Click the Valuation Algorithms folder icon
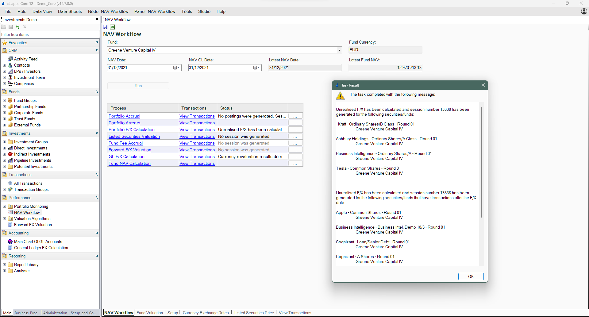Viewport: 589px width, 317px height. coord(10,218)
